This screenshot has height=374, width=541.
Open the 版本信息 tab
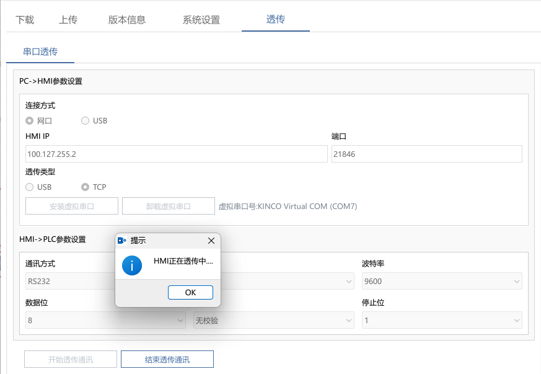click(x=127, y=20)
